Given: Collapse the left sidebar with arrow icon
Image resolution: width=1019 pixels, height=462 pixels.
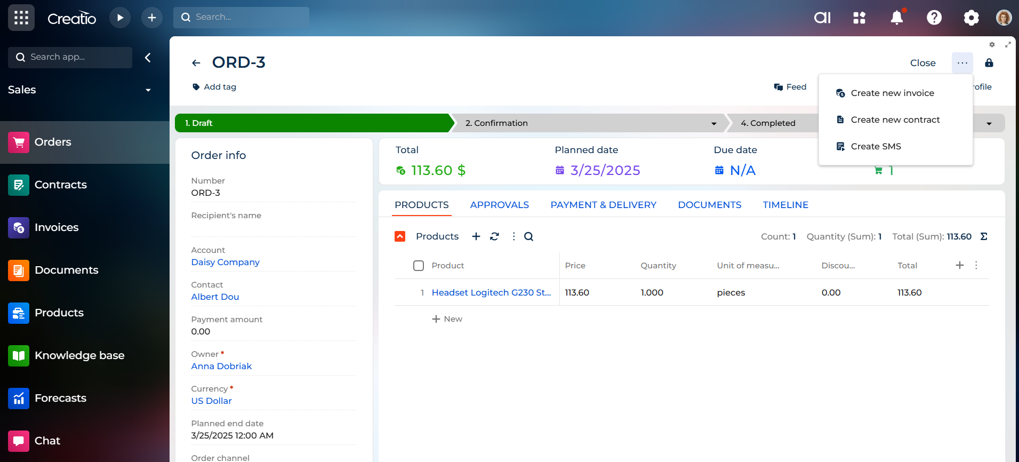Looking at the screenshot, I should 148,58.
